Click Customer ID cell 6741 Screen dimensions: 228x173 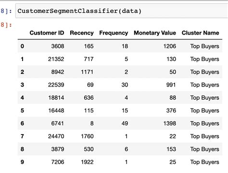(x=58, y=124)
